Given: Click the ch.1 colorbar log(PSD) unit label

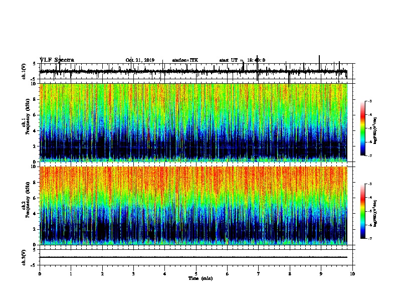Looking at the screenshot, I should 375,131.
